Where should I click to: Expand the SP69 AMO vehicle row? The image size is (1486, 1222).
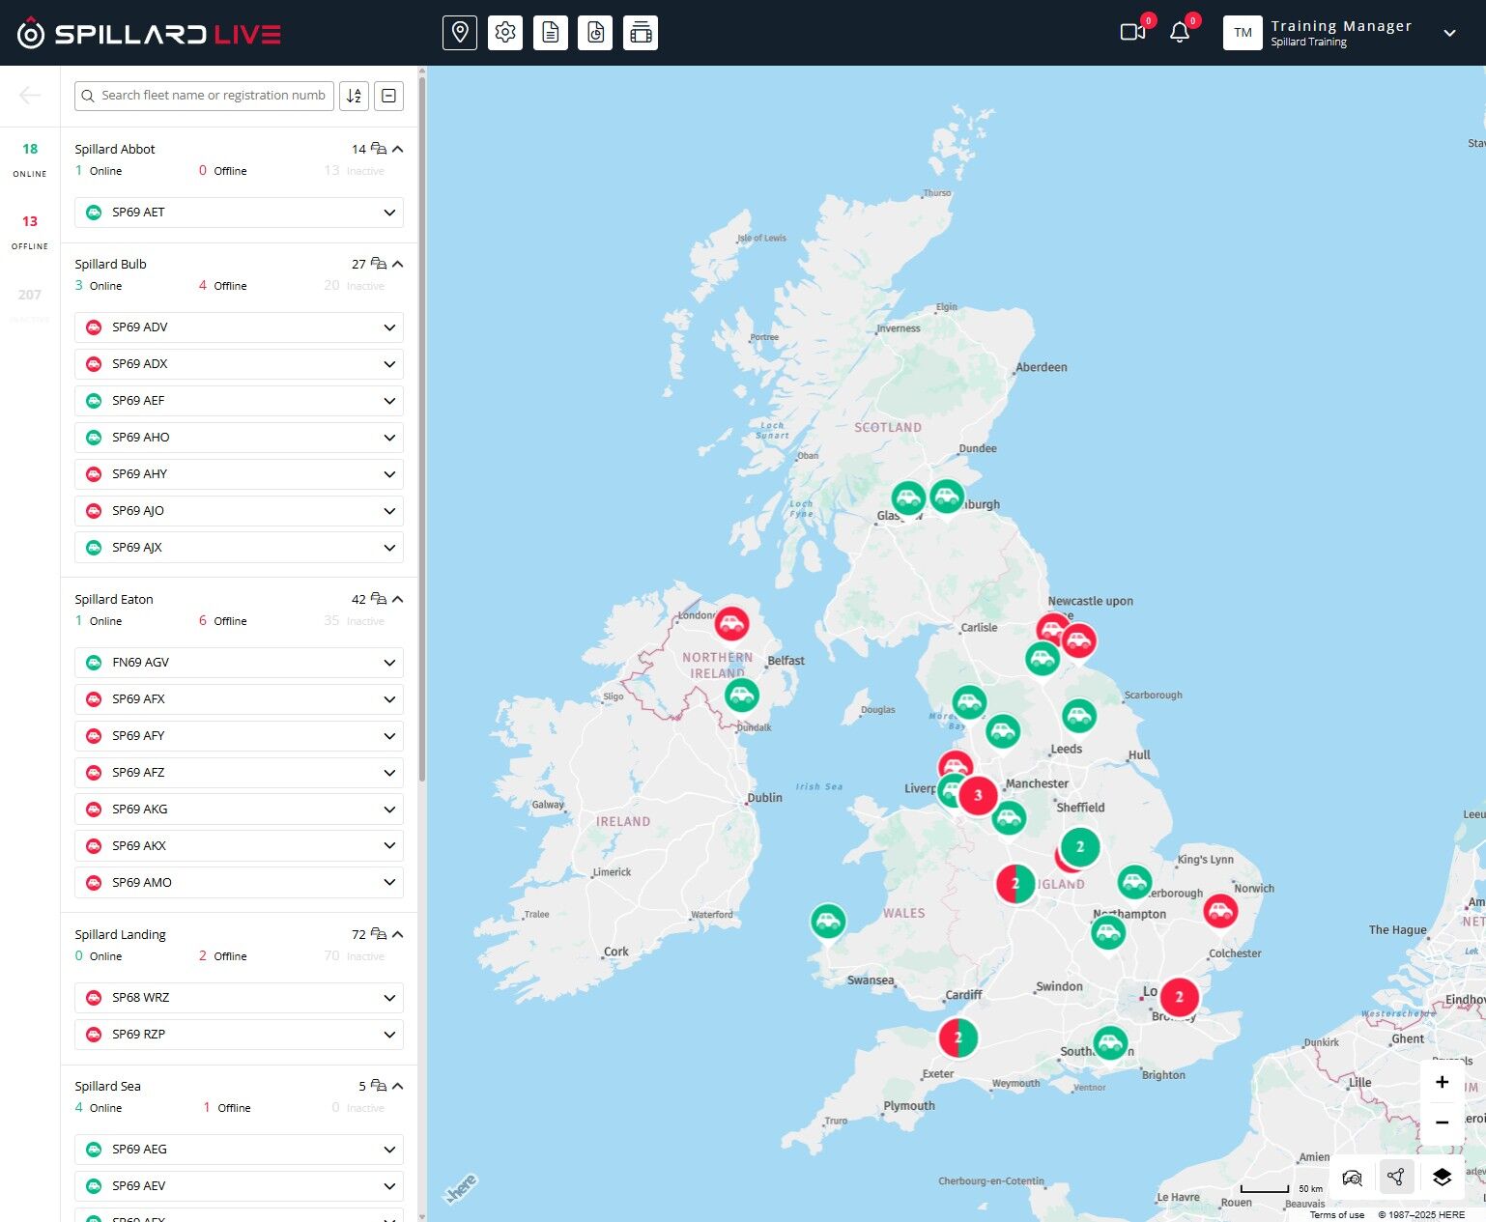pos(389,883)
